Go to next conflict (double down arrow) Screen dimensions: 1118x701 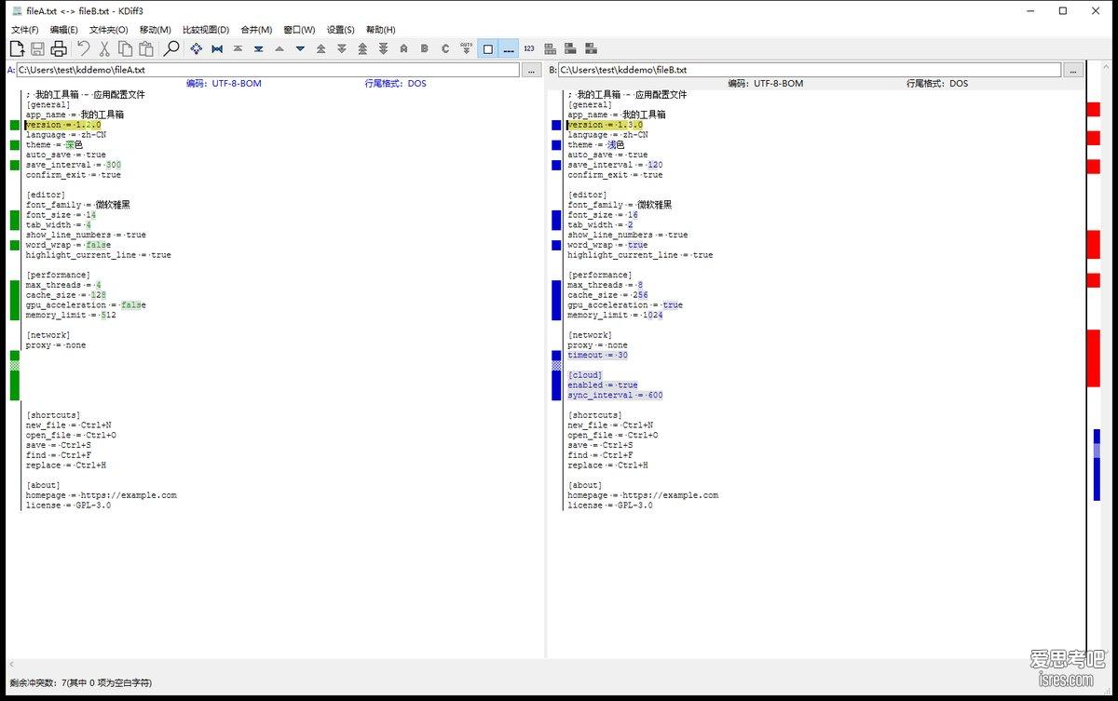point(342,48)
